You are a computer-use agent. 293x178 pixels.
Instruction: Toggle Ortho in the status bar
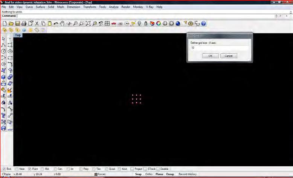(x=149, y=174)
